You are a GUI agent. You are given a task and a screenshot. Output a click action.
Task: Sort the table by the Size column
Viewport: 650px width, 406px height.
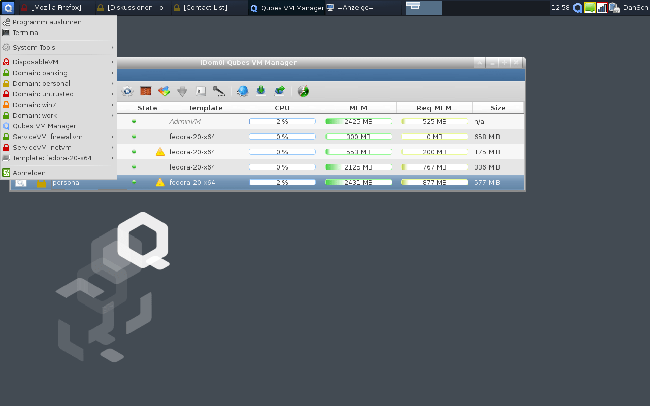click(x=498, y=108)
